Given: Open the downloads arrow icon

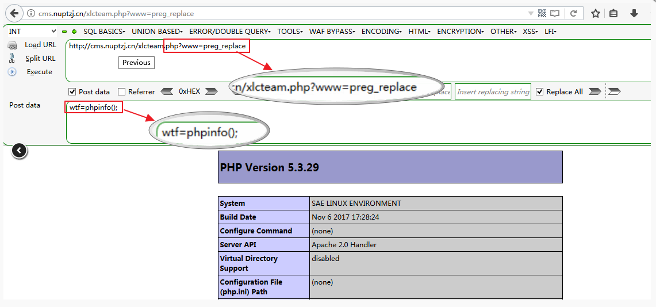Looking at the screenshot, I should pos(634,13).
